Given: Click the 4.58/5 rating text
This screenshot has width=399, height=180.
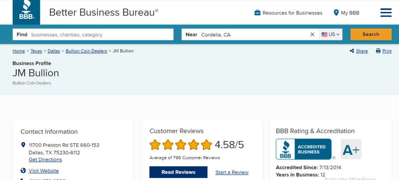Looking at the screenshot, I should pyautogui.click(x=229, y=145).
